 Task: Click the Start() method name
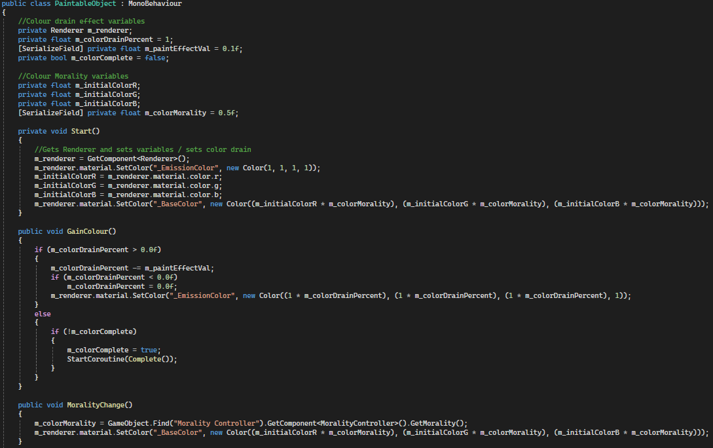[86, 131]
